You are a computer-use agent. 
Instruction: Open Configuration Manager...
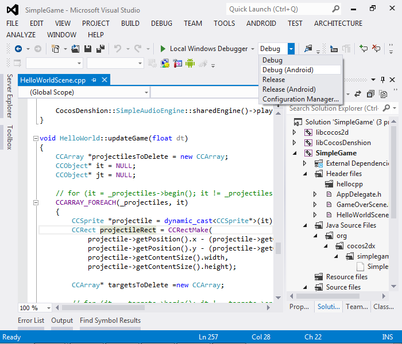pyautogui.click(x=300, y=99)
